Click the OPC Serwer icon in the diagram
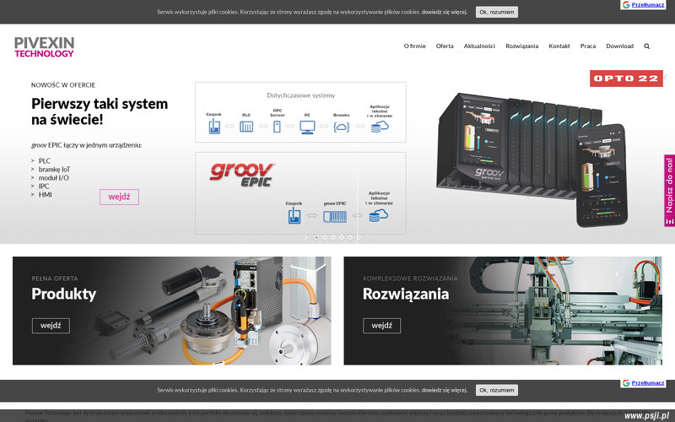The width and height of the screenshot is (675, 422). (277, 127)
